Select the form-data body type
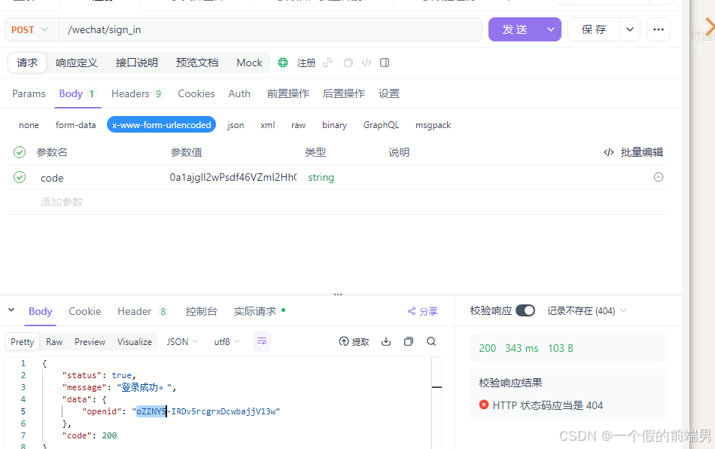The image size is (715, 449). [76, 125]
